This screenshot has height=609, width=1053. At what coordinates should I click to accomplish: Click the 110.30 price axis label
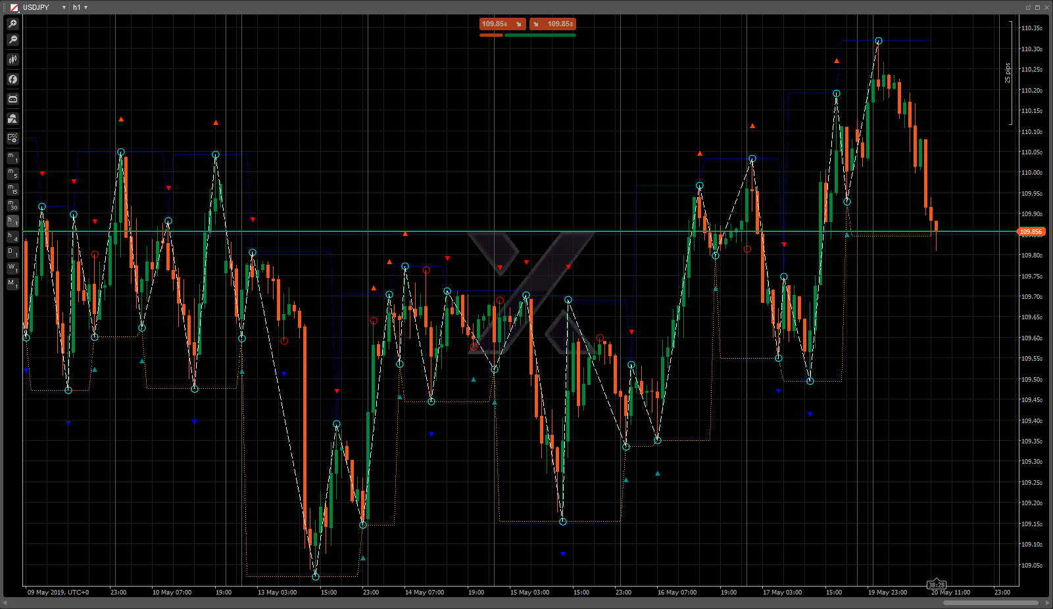[1031, 49]
